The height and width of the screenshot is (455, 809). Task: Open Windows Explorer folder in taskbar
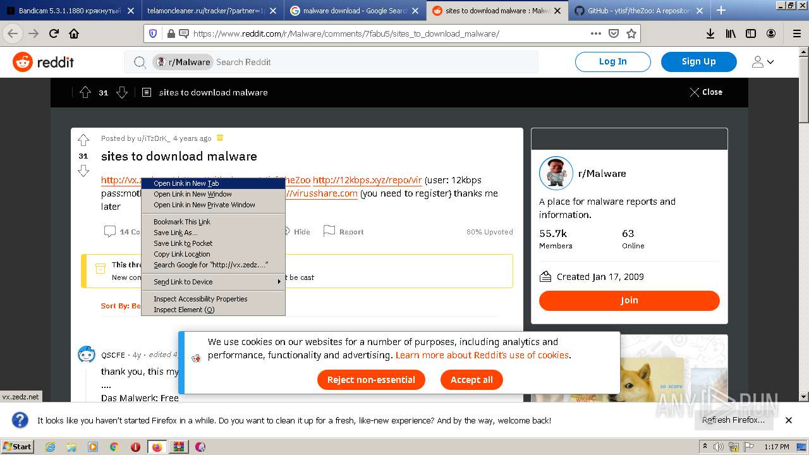71,447
